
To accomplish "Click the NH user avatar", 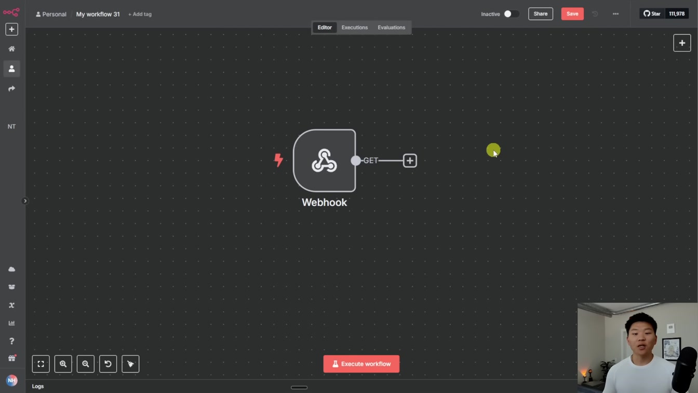I will click(11, 381).
